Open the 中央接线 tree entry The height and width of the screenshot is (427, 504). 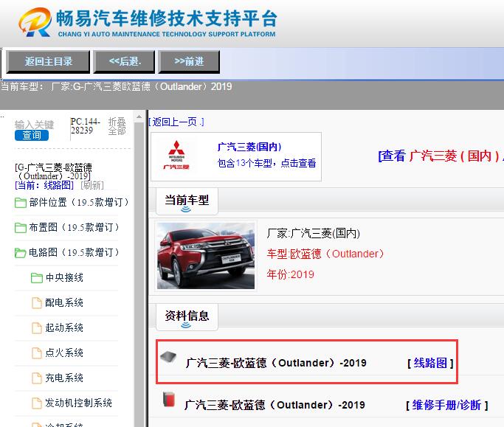click(64, 277)
